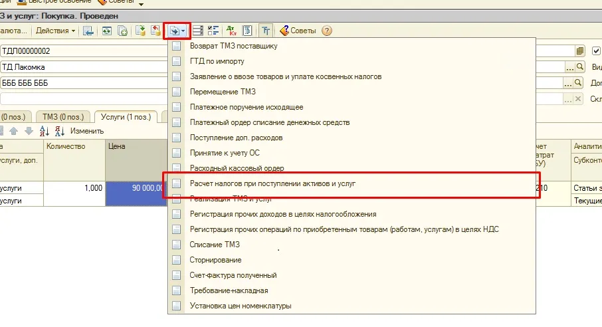Choose 'Установка цен номенклатуры' entry
Viewport: 602px width, 327px height.
click(x=351, y=306)
